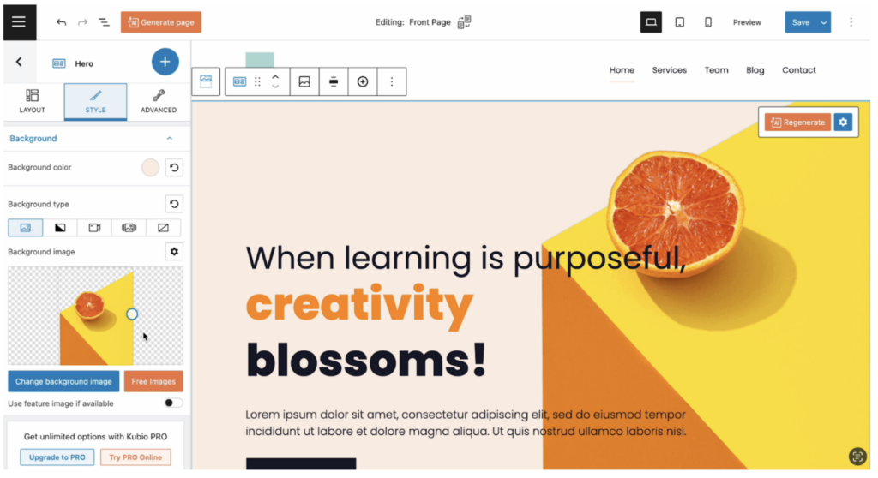878x478 pixels.
Task: Open the Advanced tab
Action: coord(159,101)
